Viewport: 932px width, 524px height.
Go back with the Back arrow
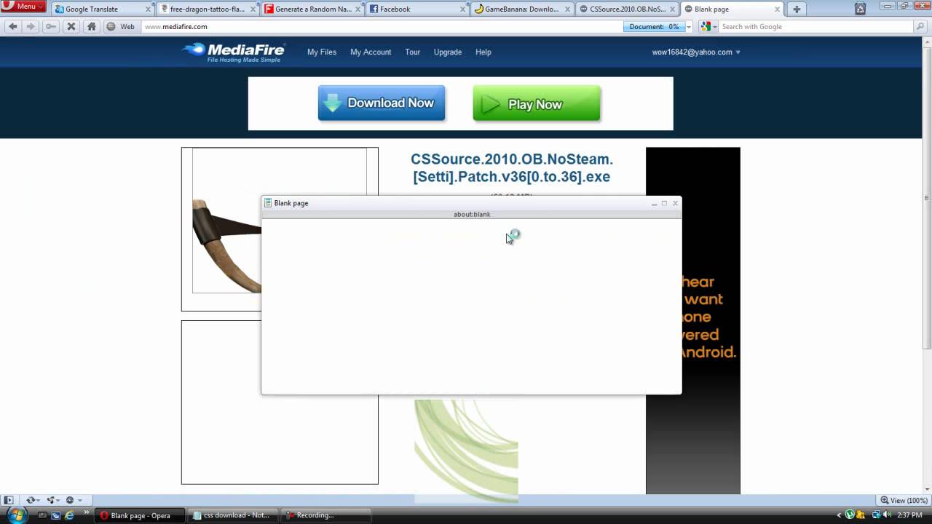(12, 26)
